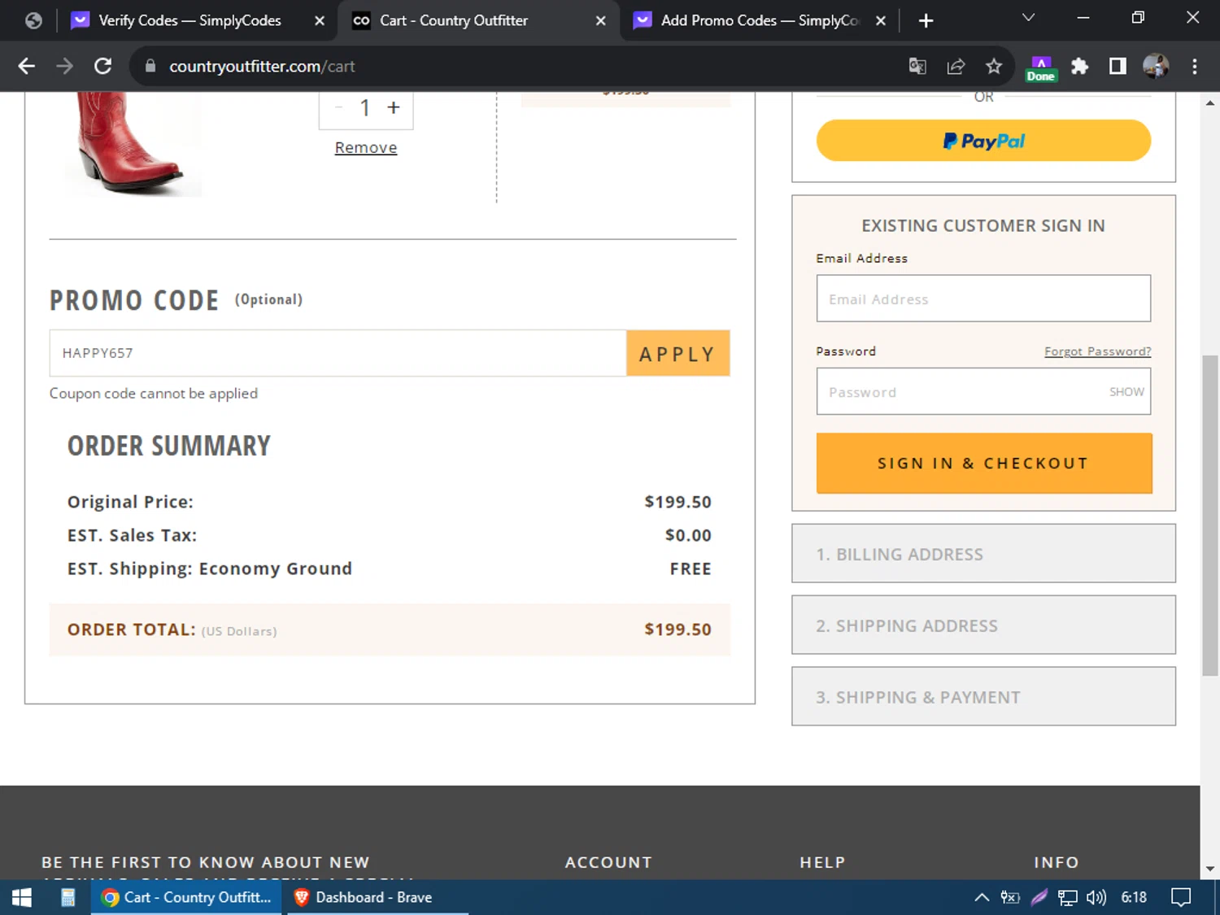Click the Order Total $199.50 value
The image size is (1220, 915).
678,629
